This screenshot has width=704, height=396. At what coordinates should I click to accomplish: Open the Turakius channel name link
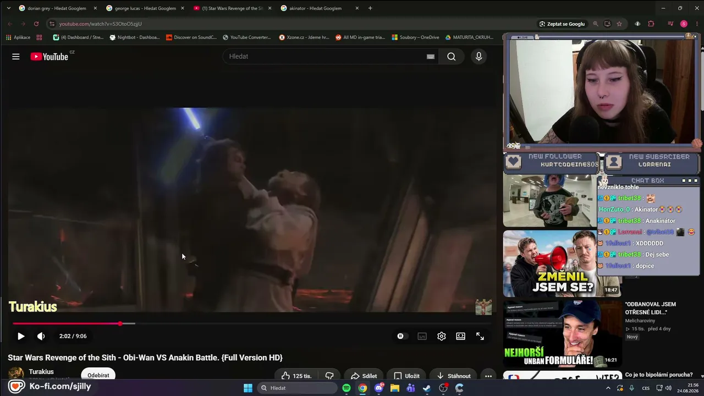tap(41, 372)
